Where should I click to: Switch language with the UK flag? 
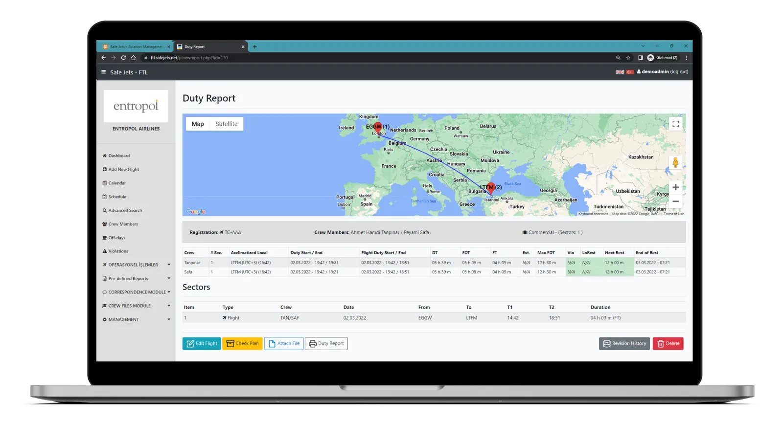(x=620, y=72)
